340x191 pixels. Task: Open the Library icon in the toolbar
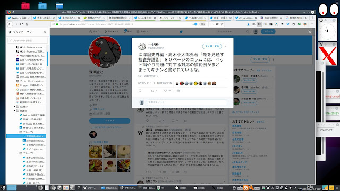click(x=254, y=24)
